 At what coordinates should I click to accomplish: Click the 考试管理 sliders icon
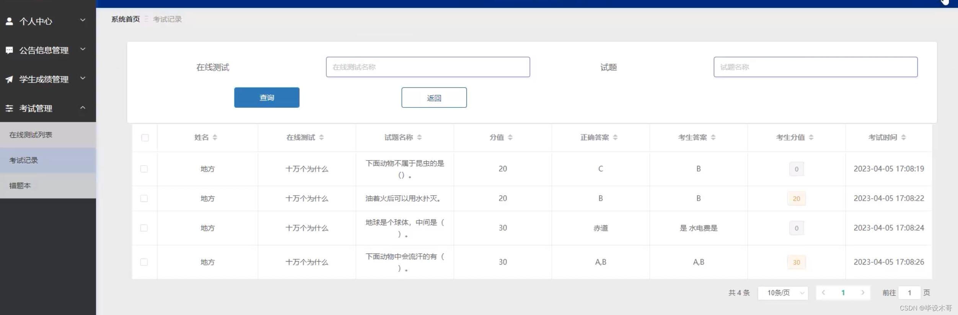(x=10, y=109)
